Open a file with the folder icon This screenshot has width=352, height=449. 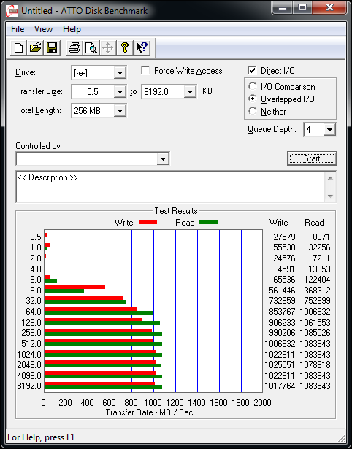(35, 47)
